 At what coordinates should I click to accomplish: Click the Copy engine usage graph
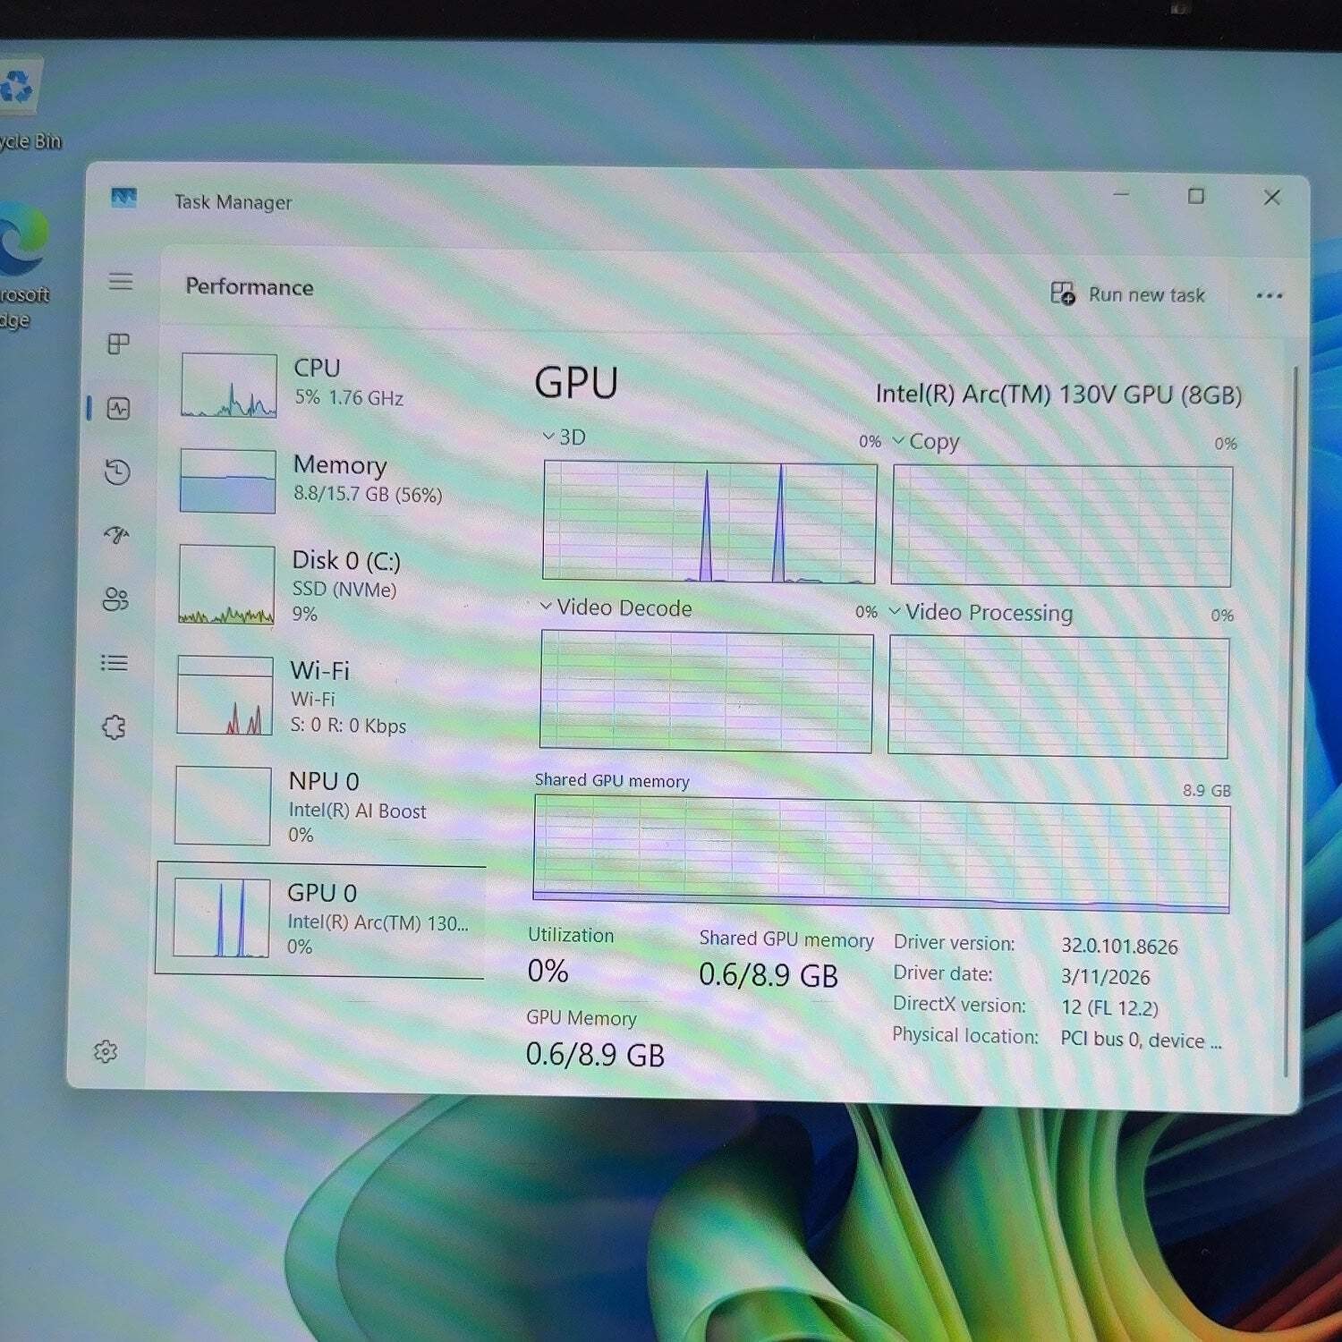(1062, 526)
